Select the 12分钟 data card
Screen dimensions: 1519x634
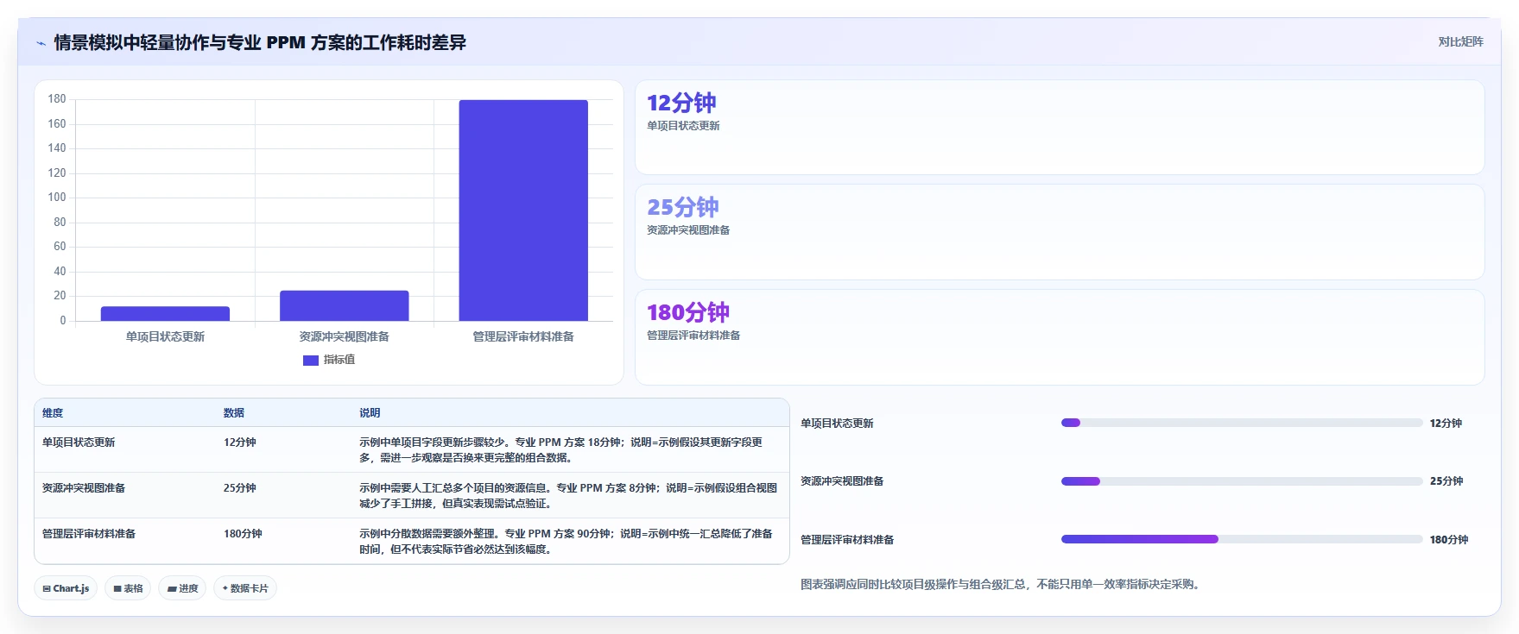click(x=1060, y=128)
